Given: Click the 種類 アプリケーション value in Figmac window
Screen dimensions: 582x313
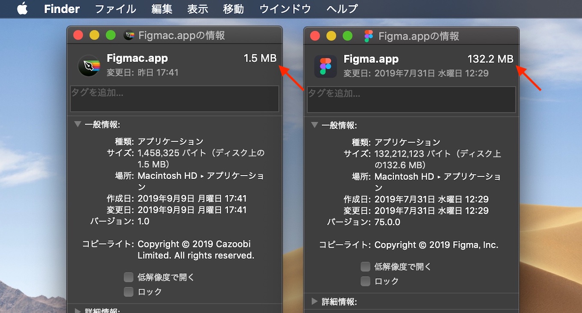Looking at the screenshot, I should pos(170,141).
